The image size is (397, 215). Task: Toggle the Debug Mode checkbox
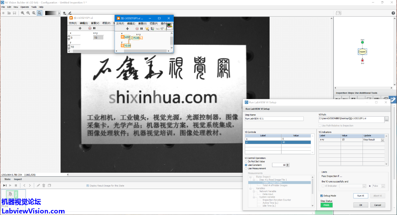click(321, 196)
